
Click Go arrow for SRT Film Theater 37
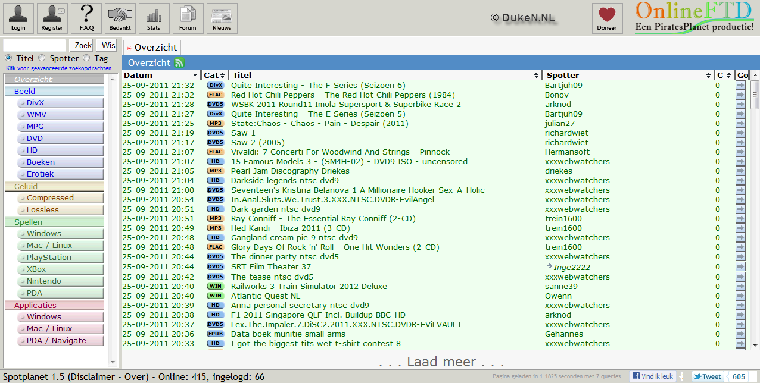pyautogui.click(x=740, y=267)
